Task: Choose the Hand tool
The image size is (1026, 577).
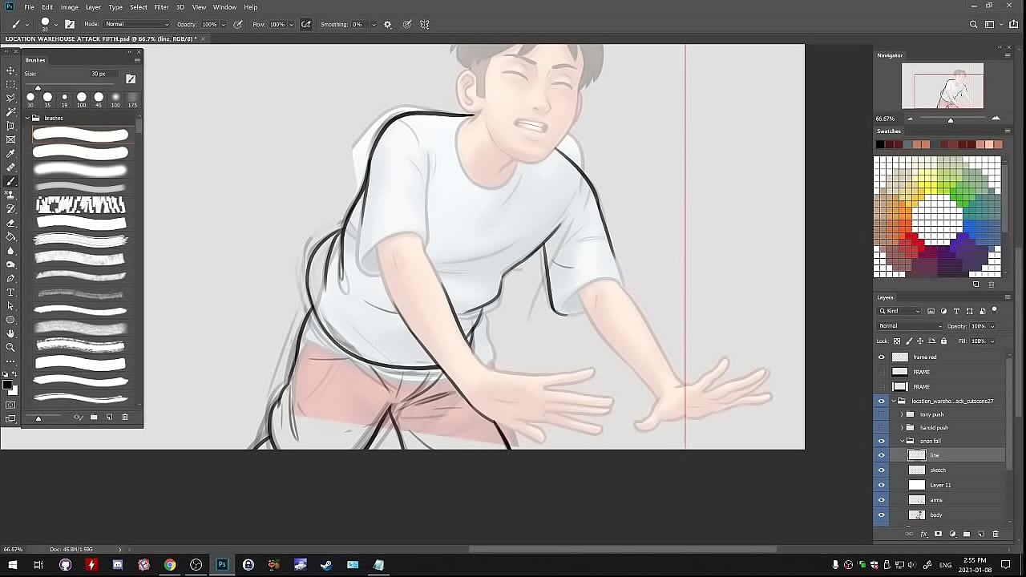Action: pos(10,333)
